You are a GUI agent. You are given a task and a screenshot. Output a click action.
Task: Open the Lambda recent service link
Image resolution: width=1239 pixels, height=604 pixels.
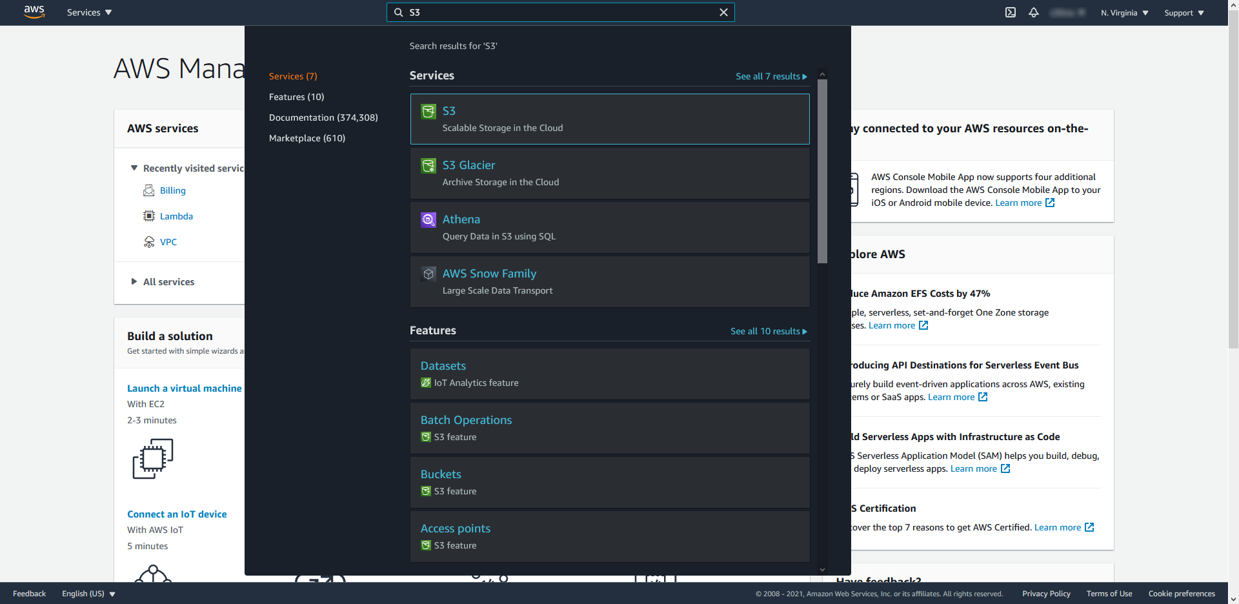(x=176, y=216)
